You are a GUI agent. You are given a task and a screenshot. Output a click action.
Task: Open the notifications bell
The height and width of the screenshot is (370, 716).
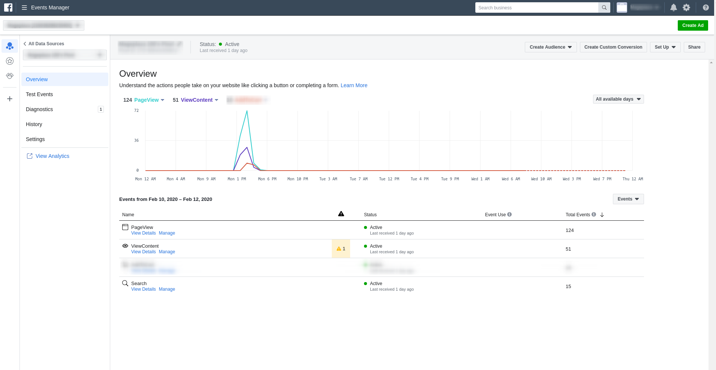click(x=674, y=7)
